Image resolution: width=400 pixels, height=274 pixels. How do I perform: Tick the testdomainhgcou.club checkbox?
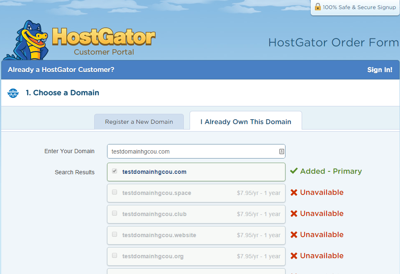[x=115, y=213]
